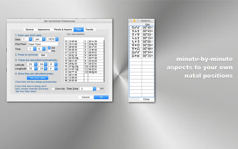Image resolution: width=238 pixels, height=149 pixels.
Task: Select the Node opposition Mars aspect row
Action: (142, 52)
